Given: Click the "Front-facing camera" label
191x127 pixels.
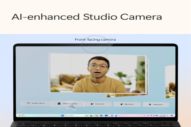Looking at the screenshot, I should click(95, 40).
